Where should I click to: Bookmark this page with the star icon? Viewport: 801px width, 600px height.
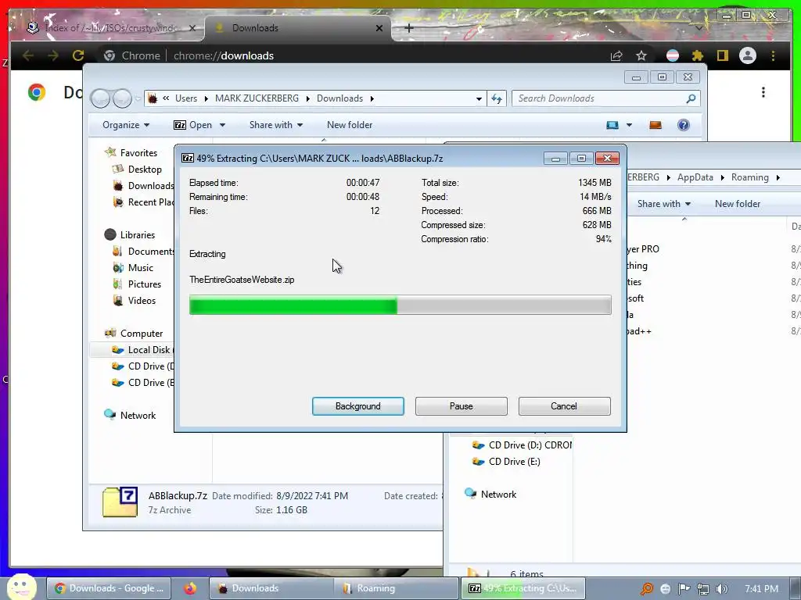tap(641, 55)
